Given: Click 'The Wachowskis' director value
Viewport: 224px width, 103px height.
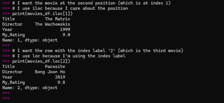Looking at the screenshot, I should 53,24.
